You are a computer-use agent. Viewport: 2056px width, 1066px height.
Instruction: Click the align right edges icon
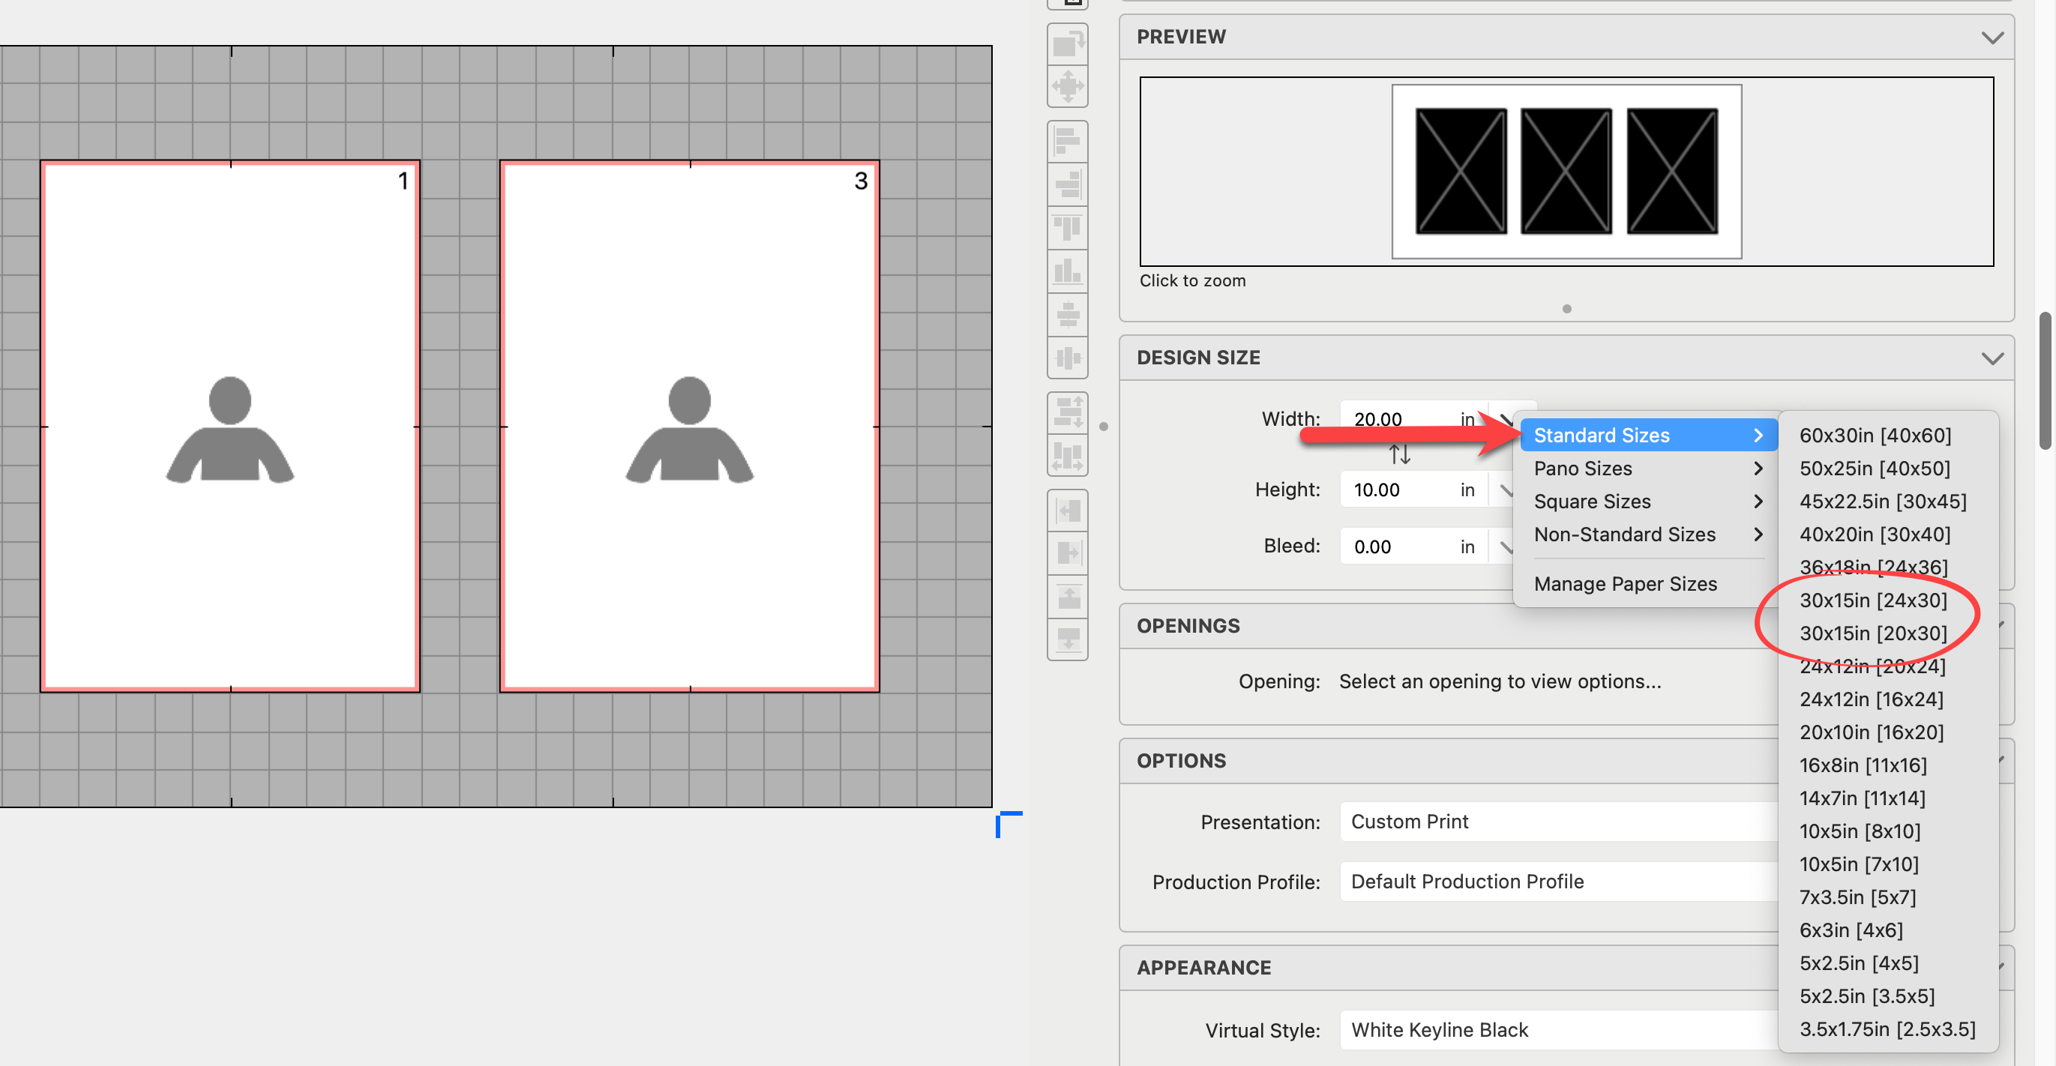[1067, 185]
